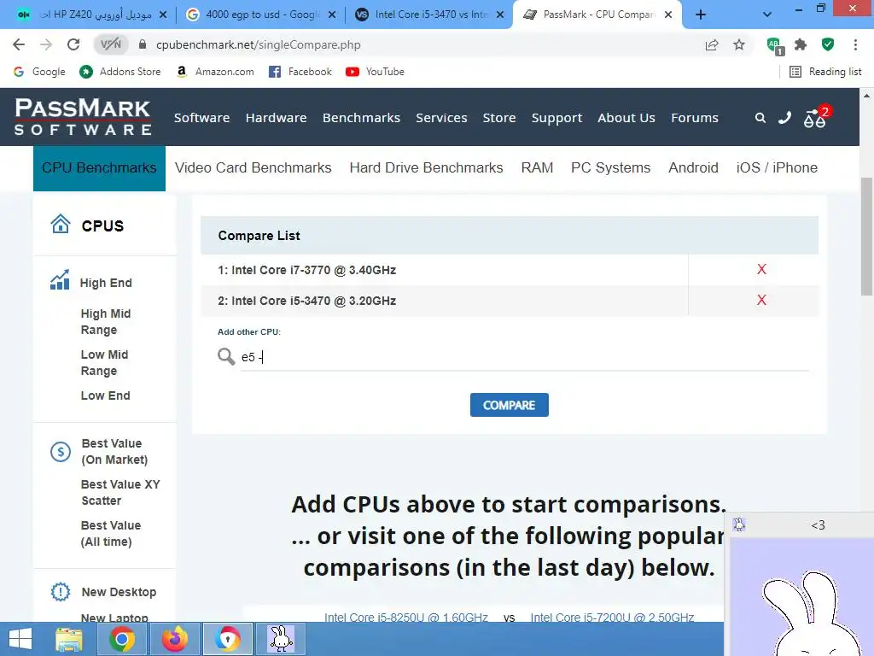
Task: Select the iOS / iPhone tab
Action: tap(777, 168)
